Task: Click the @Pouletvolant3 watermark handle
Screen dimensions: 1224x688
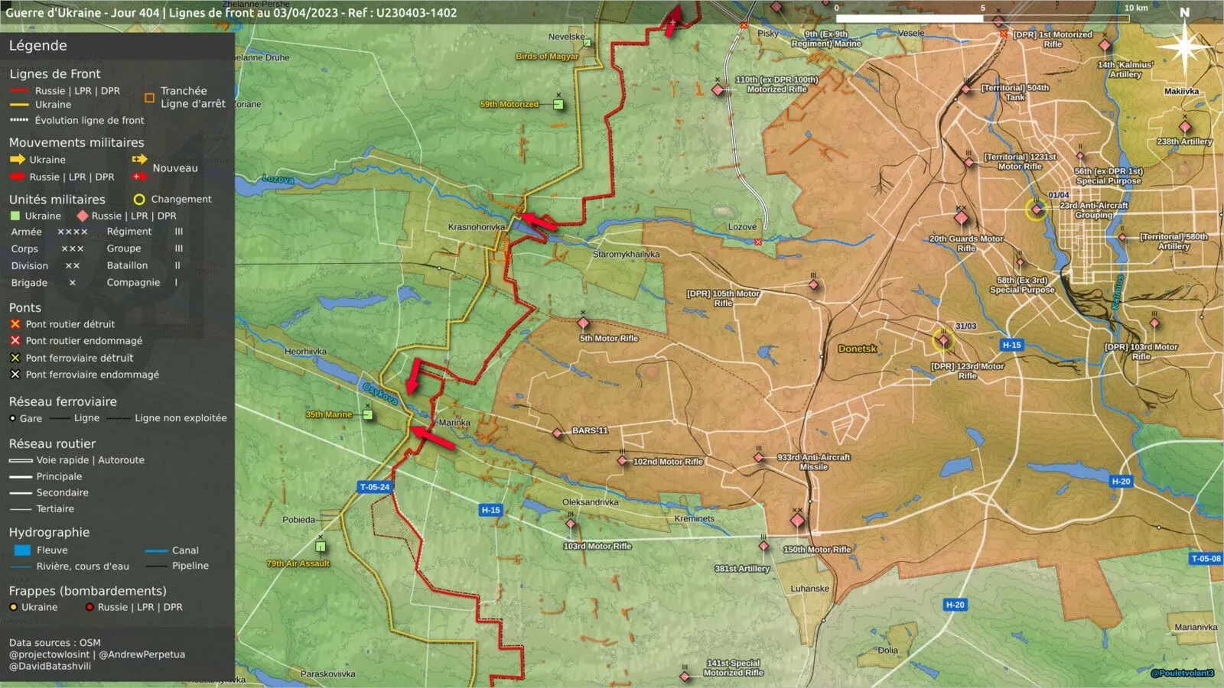Action: pos(1182,673)
